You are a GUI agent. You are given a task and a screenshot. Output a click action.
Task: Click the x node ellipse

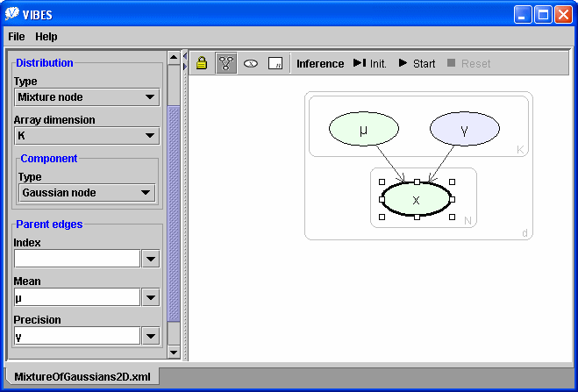416,200
